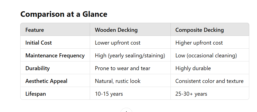
Task: Click the "Comparison at a Glance" heading
Action: click(x=64, y=14)
